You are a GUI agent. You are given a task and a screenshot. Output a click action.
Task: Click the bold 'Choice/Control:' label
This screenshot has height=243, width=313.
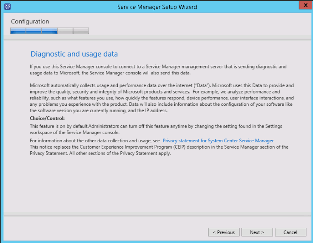(47, 118)
